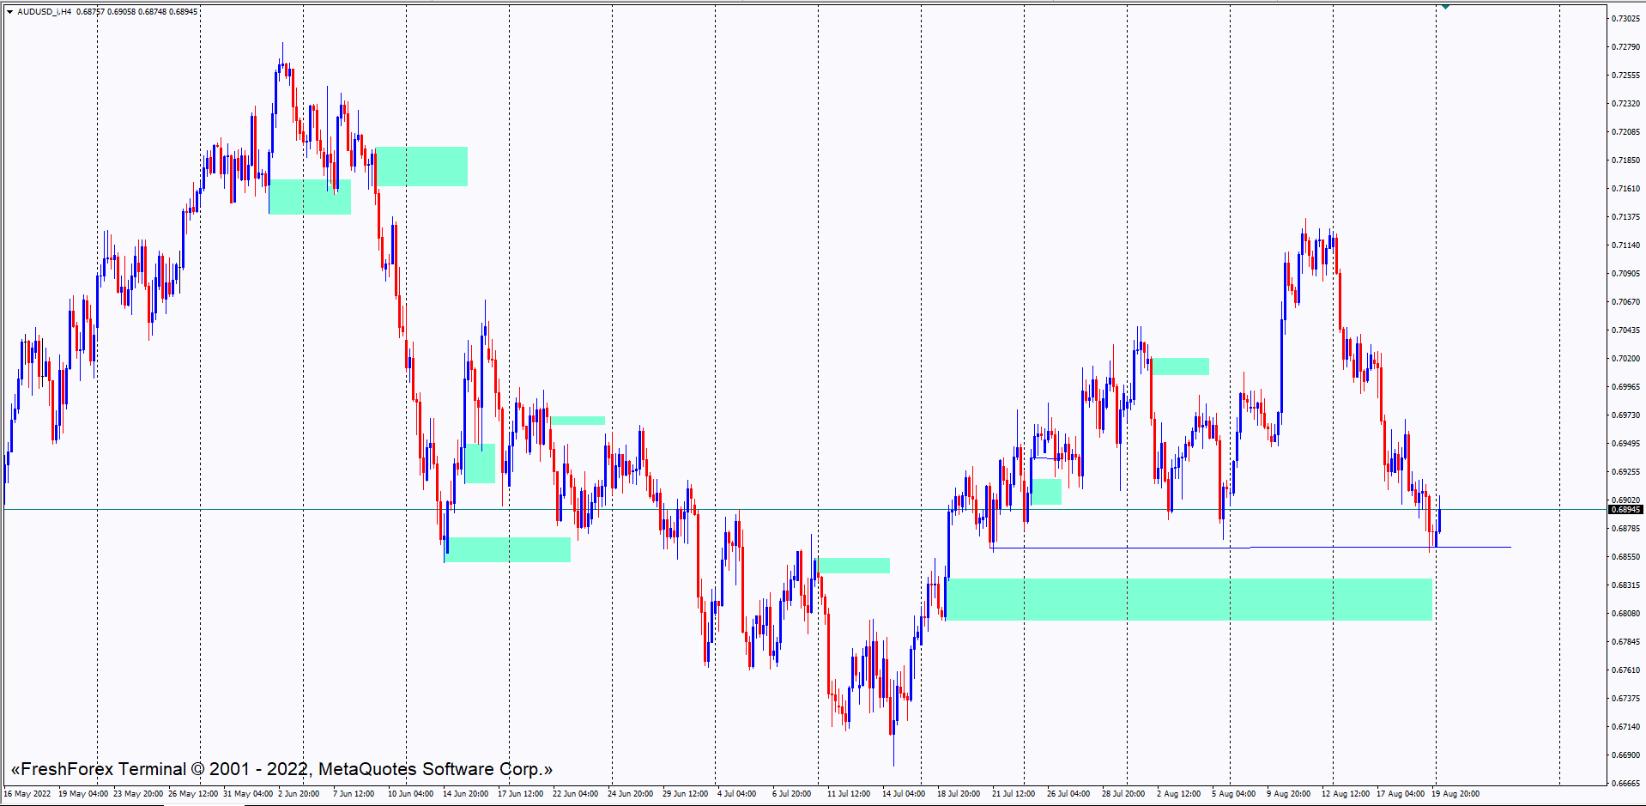The height and width of the screenshot is (806, 1646).
Task: Click the 0.70200 price level on scale
Action: (x=1625, y=359)
